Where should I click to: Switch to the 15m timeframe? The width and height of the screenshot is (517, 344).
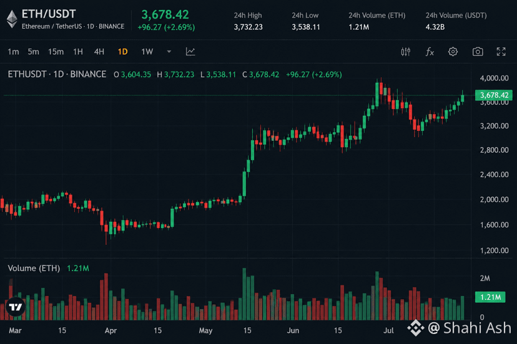(56, 52)
